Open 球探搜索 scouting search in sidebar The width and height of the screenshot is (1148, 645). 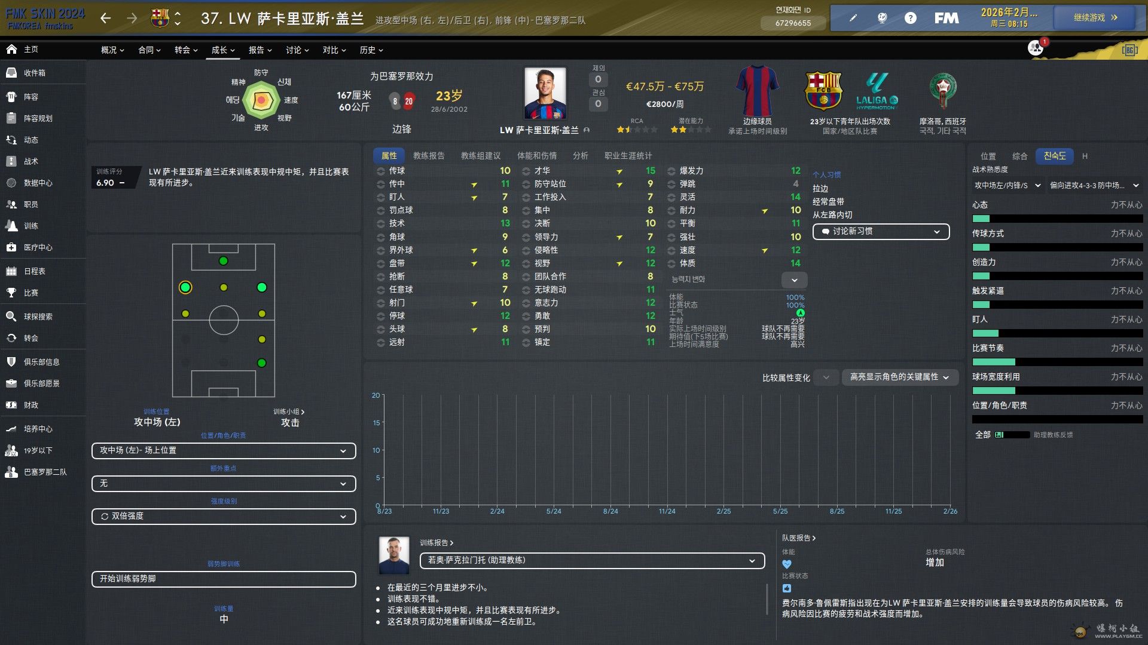click(x=38, y=317)
